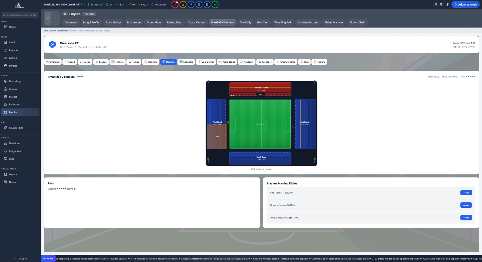Image resolution: width=482 pixels, height=262 pixels.
Task: Switch to the Racing Team section
Action: (x=175, y=22)
